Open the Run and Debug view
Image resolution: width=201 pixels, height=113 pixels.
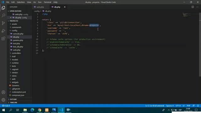[3, 31]
